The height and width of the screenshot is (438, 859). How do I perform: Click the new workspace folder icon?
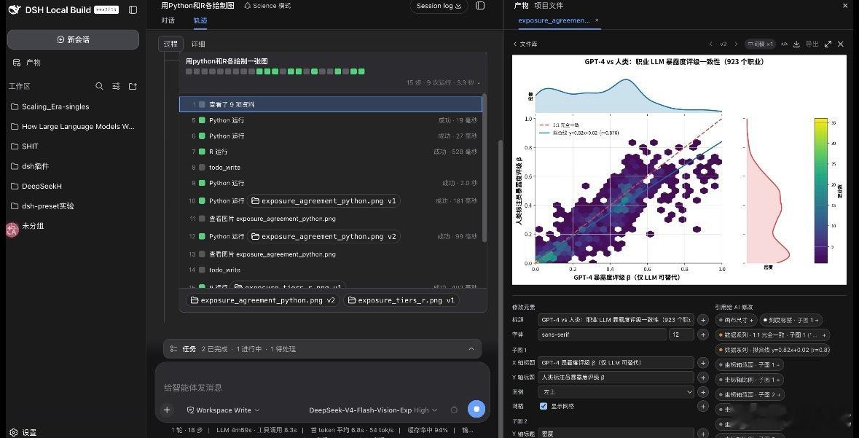tap(133, 86)
